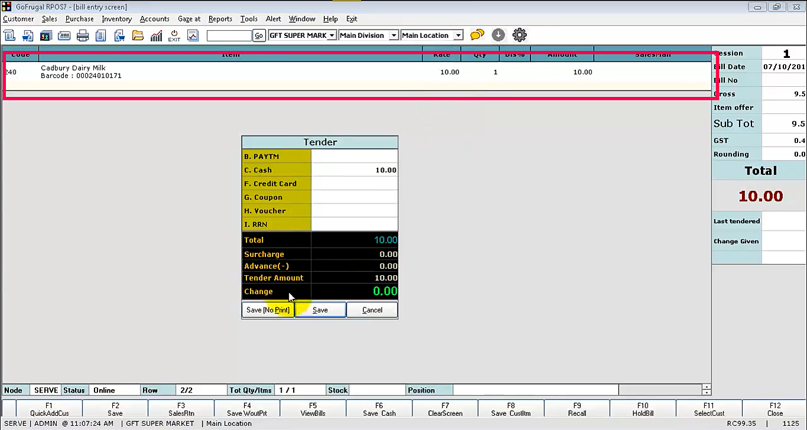Viewport: 807px width, 430px height.
Task: Click the Cash amount field showing 10.00
Action: pyautogui.click(x=354, y=170)
